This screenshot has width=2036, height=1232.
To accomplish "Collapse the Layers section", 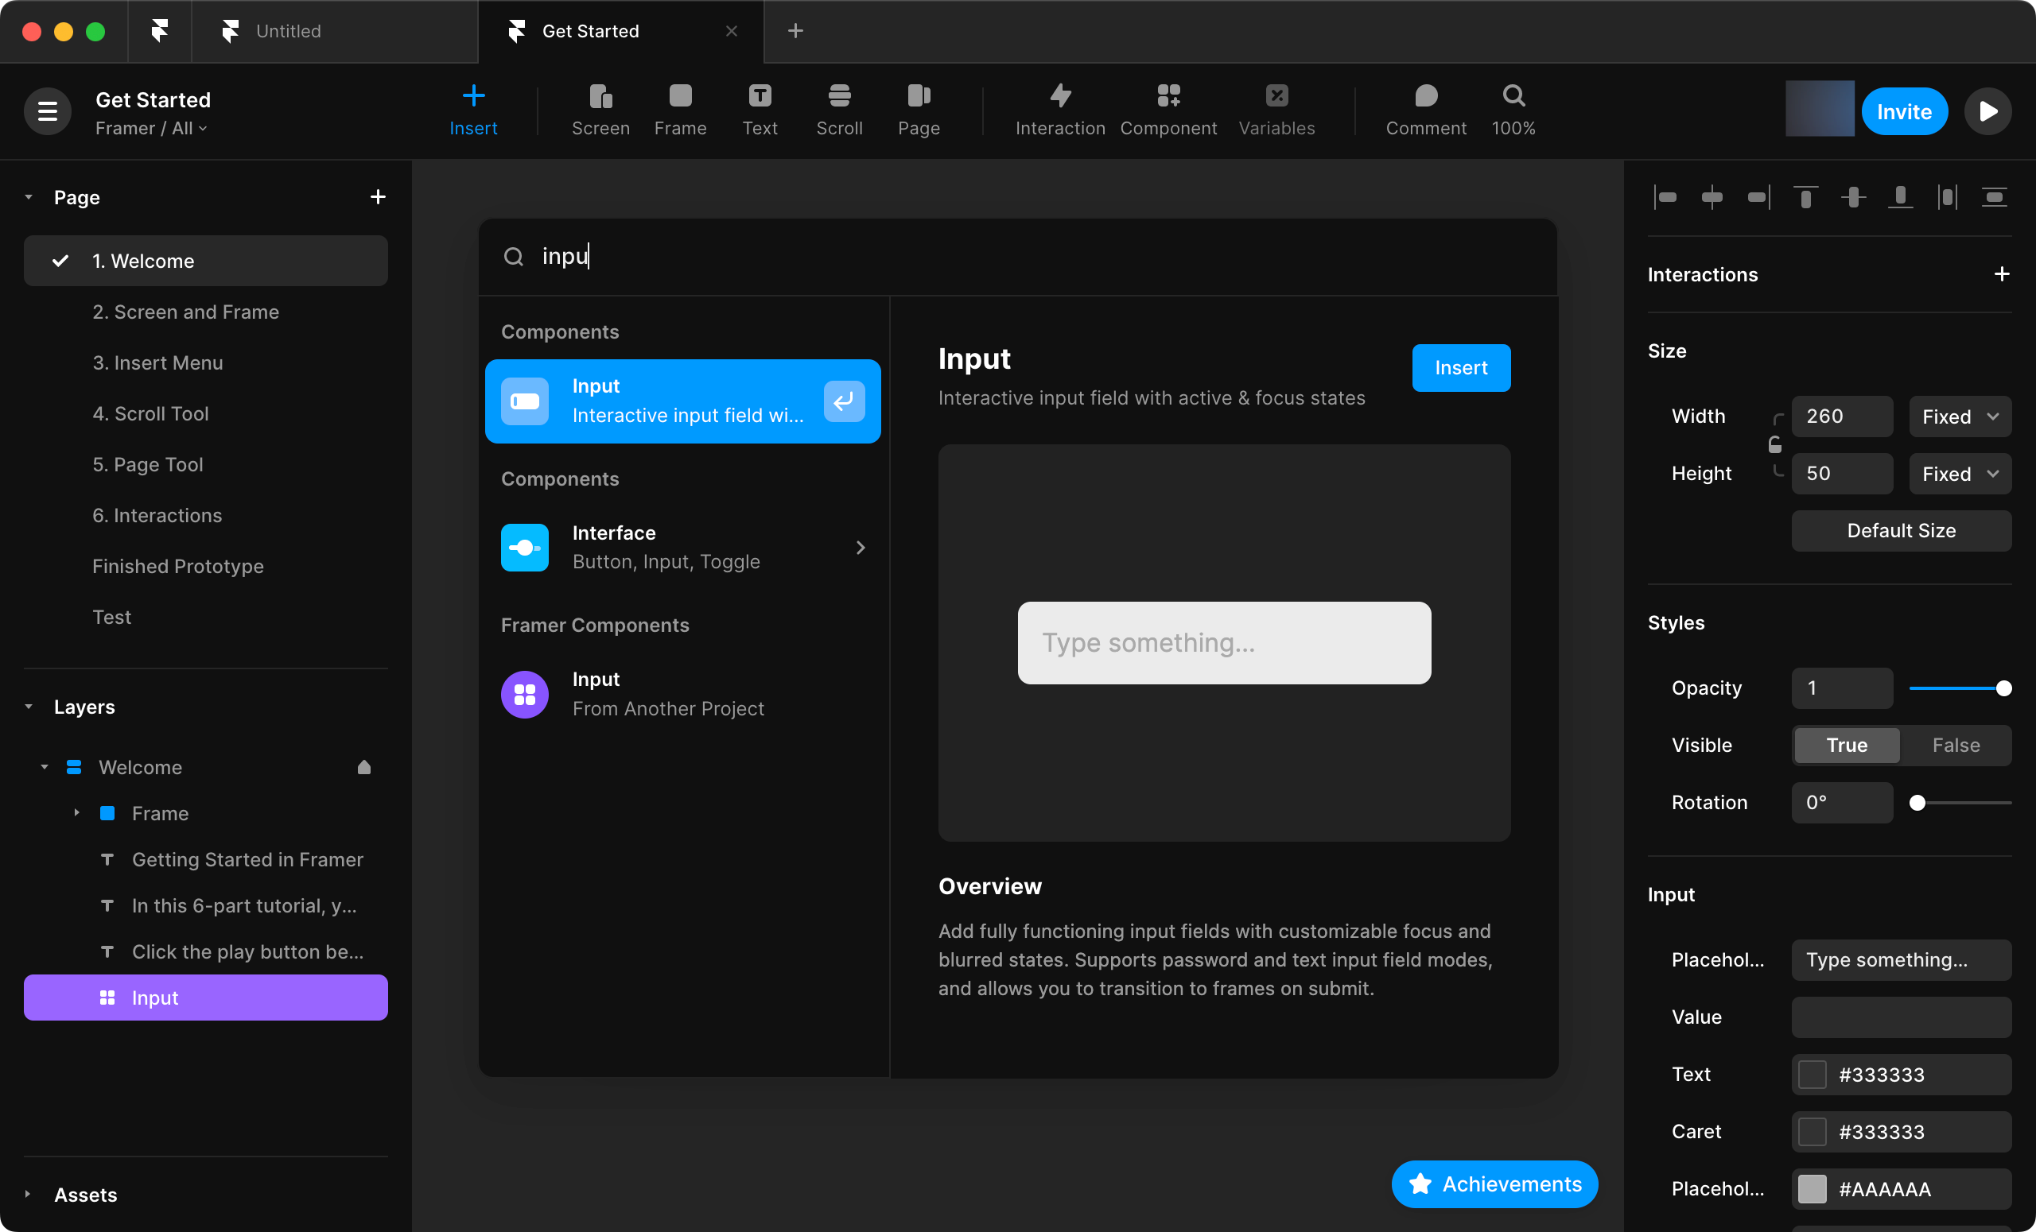I will coord(29,707).
